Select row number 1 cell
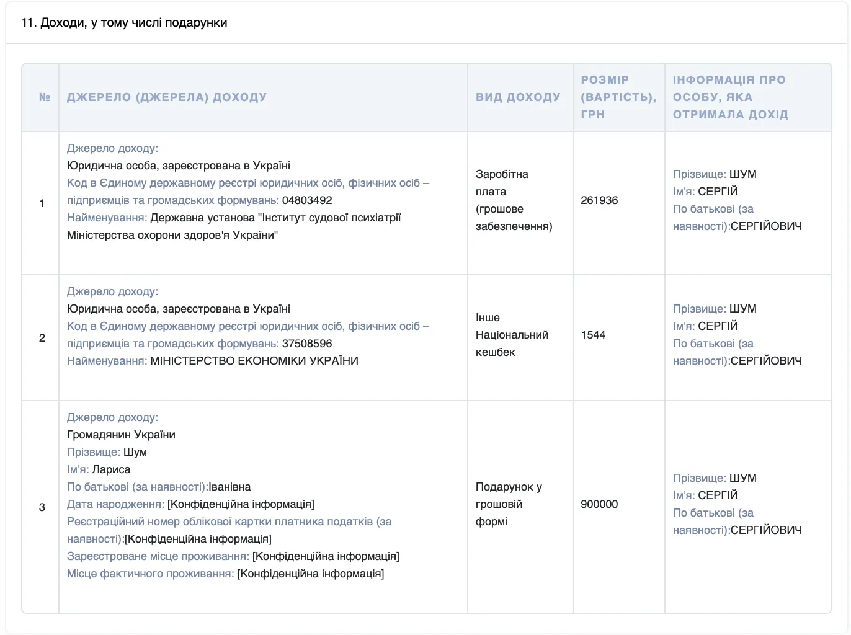Screen dimensions: 851x635 pos(42,203)
